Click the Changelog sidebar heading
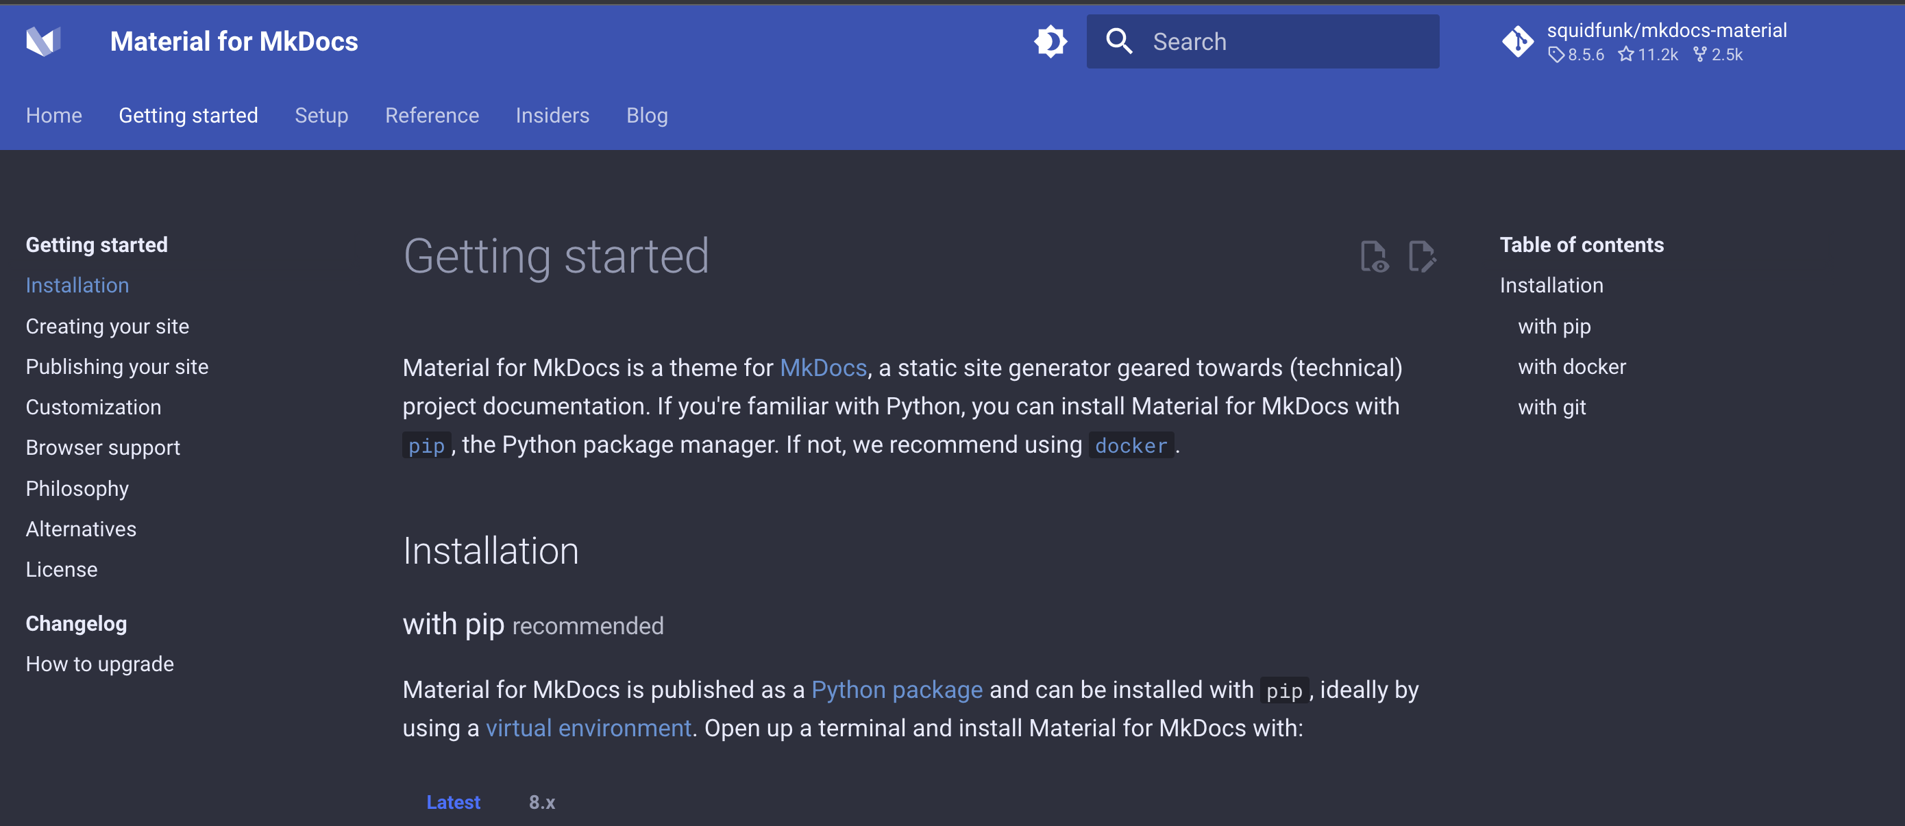The width and height of the screenshot is (1905, 826). [76, 623]
